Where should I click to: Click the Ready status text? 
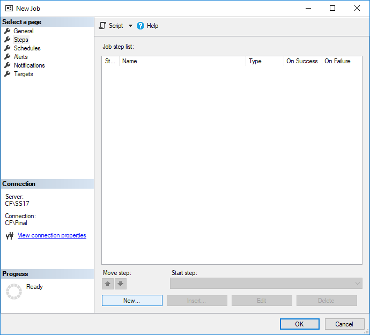click(x=34, y=287)
